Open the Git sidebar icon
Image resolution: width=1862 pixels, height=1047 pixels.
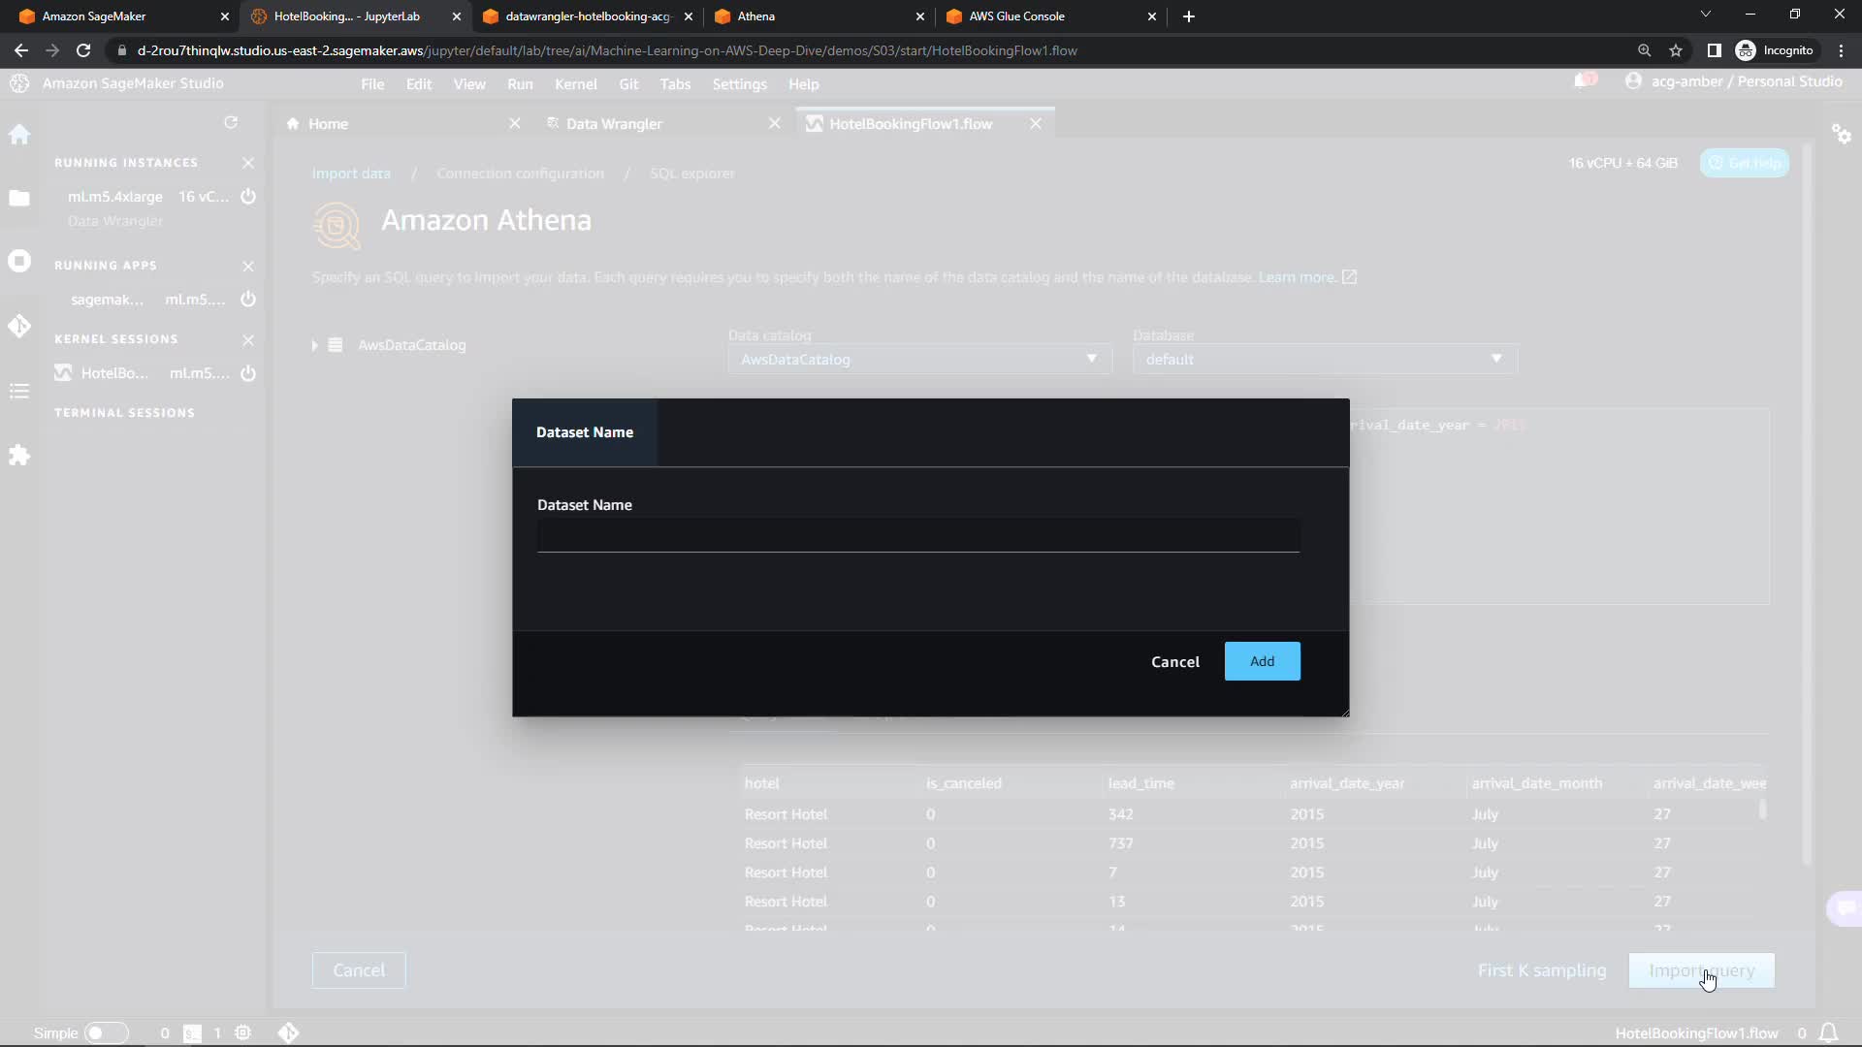click(19, 326)
